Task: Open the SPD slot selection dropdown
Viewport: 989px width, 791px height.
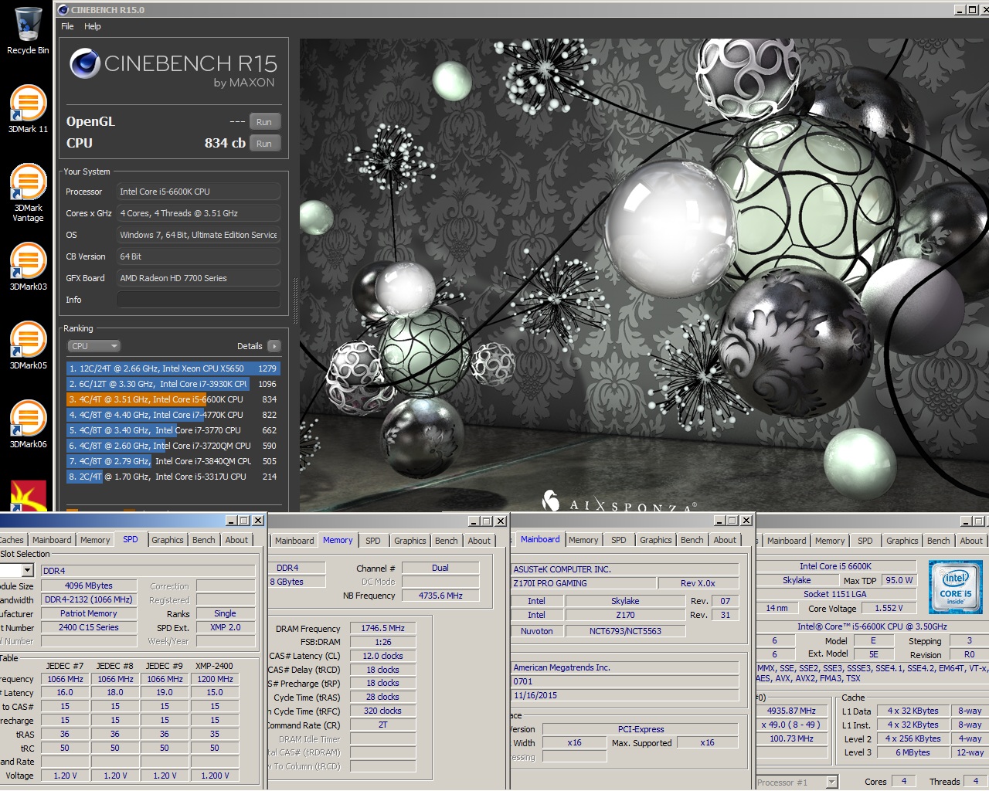Action: pos(28,570)
